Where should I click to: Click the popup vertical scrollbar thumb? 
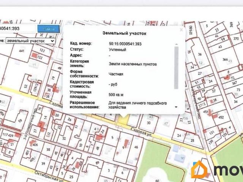coord(176,67)
